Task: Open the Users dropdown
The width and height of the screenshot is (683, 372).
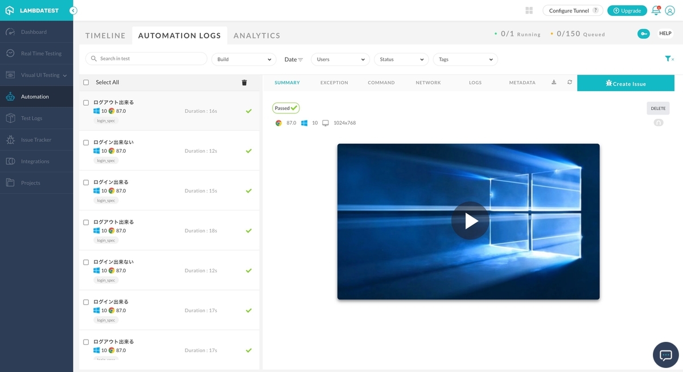Action: click(340, 59)
